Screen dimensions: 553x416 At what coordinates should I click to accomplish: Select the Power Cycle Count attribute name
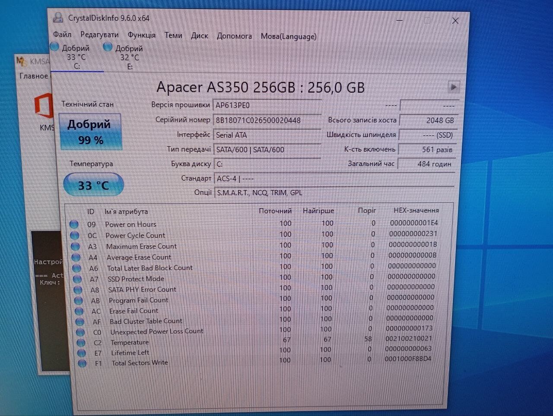coord(135,235)
